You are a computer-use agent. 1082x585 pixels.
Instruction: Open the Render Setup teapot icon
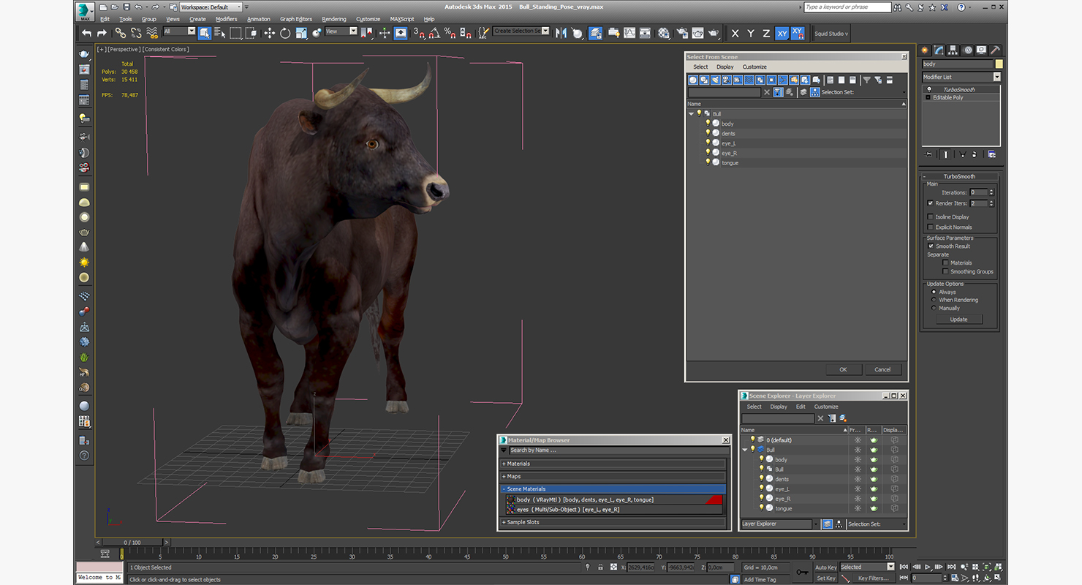[681, 33]
